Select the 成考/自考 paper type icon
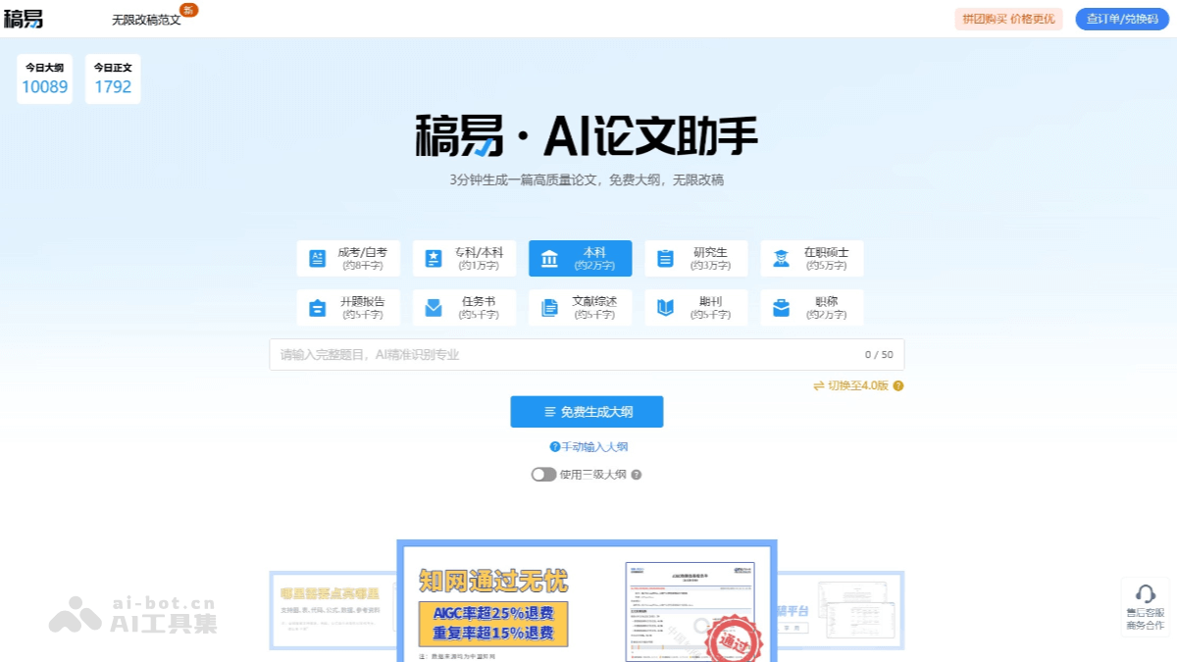 (318, 257)
